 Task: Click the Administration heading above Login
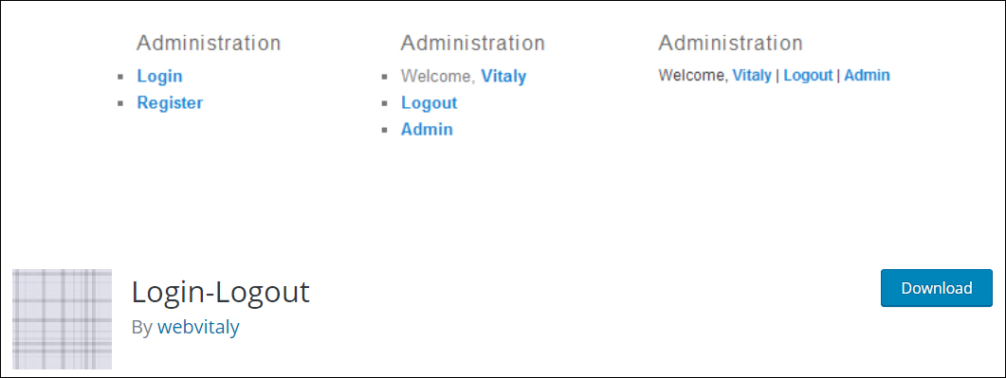coord(210,43)
